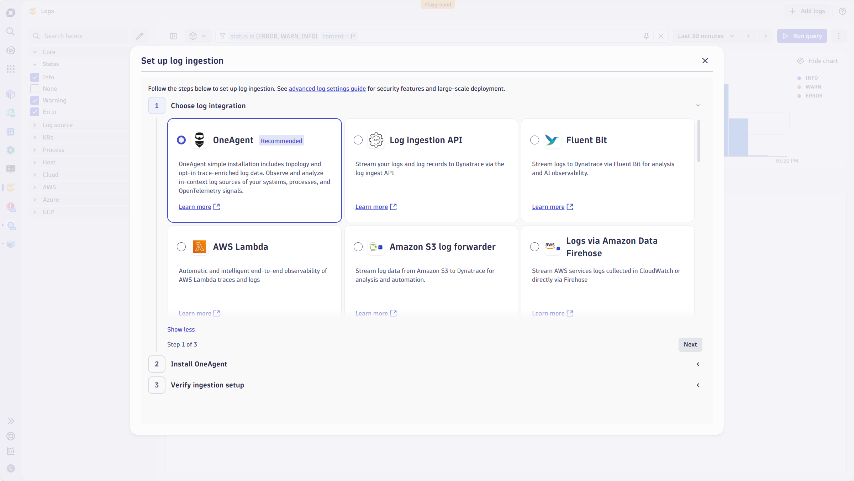Open the help icon in the top right
The image size is (854, 481).
(x=842, y=11)
